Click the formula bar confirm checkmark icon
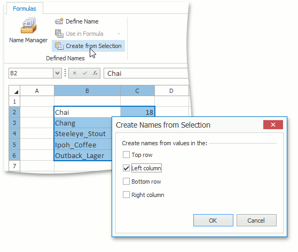 pos(85,73)
